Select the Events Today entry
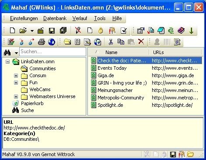206x160 pixels. point(112,68)
